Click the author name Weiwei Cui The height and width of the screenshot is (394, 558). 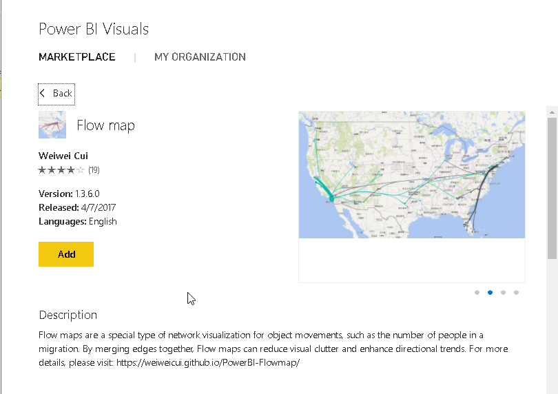tap(63, 156)
